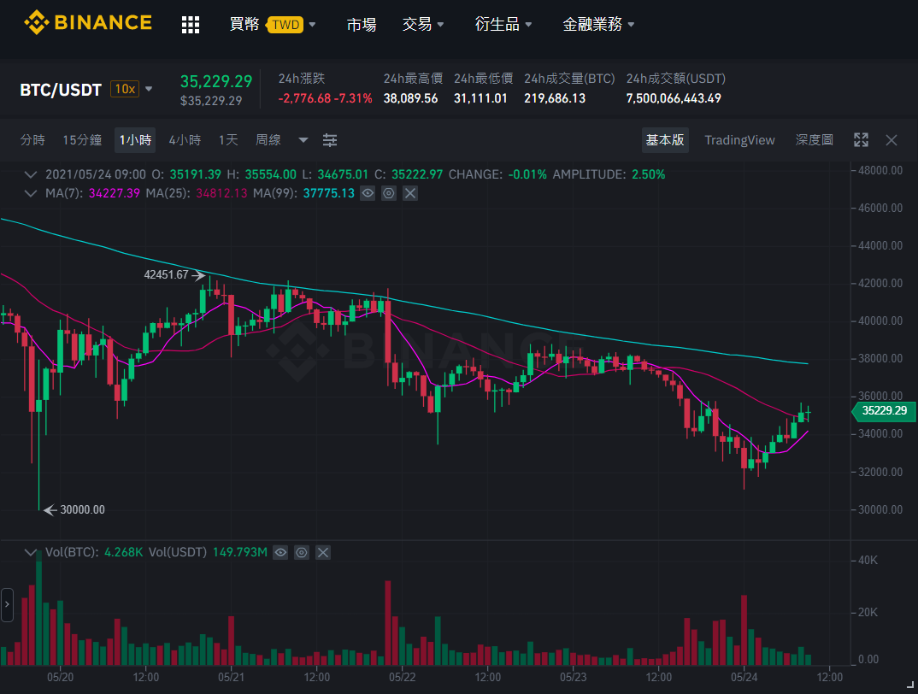Collapse the candle OHLC info row
The width and height of the screenshot is (918, 694).
point(31,174)
